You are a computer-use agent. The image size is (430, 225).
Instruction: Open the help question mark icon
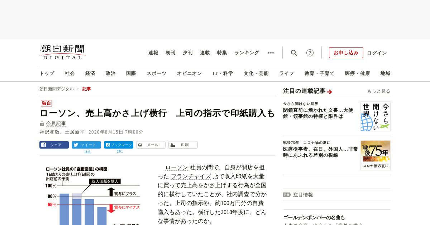tap(310, 53)
